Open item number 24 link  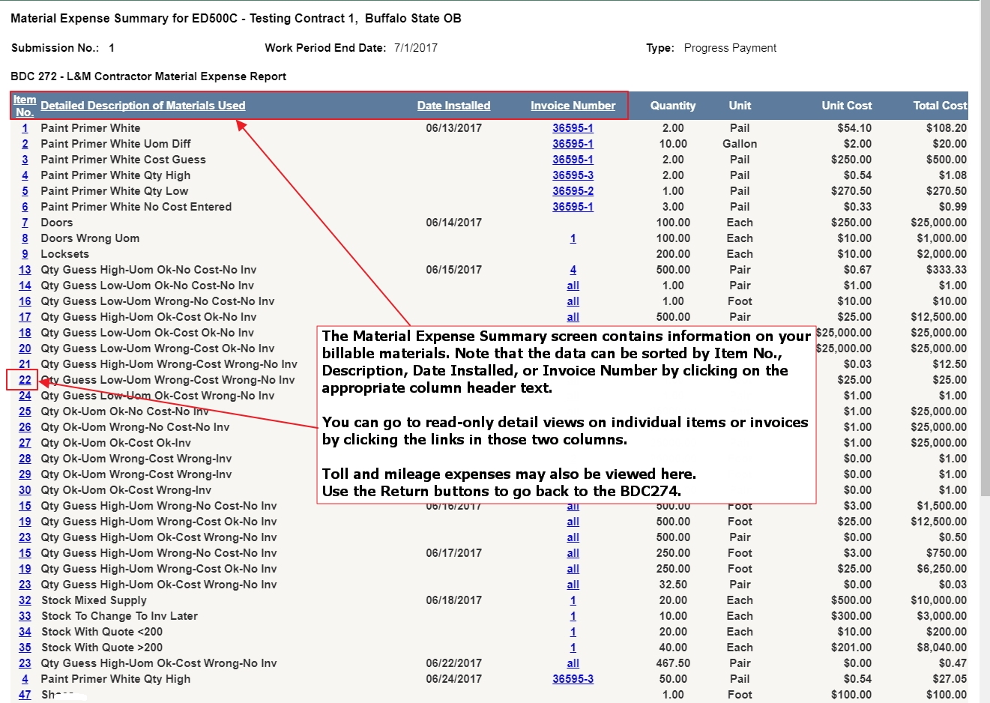[25, 396]
